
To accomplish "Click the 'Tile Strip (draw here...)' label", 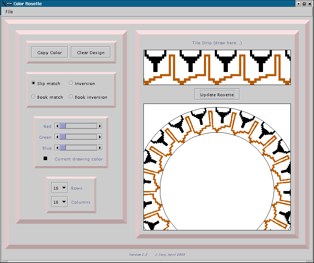I will point(217,43).
